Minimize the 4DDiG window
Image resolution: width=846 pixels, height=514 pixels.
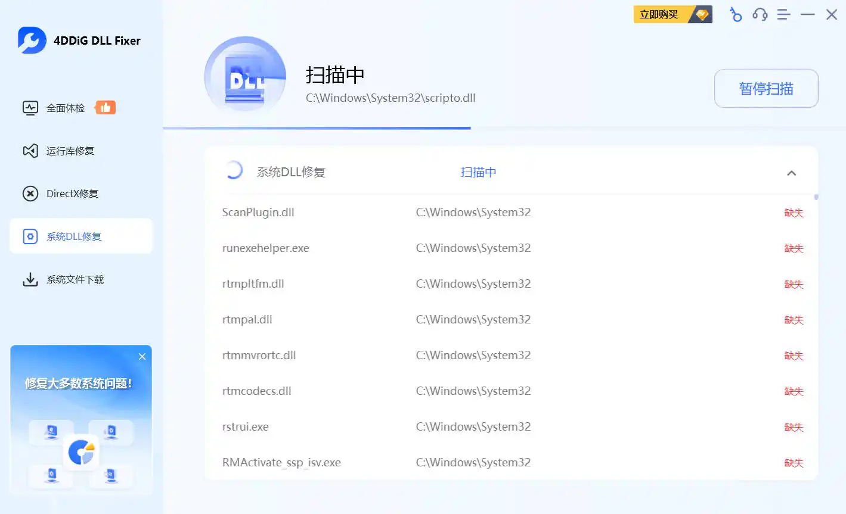808,14
